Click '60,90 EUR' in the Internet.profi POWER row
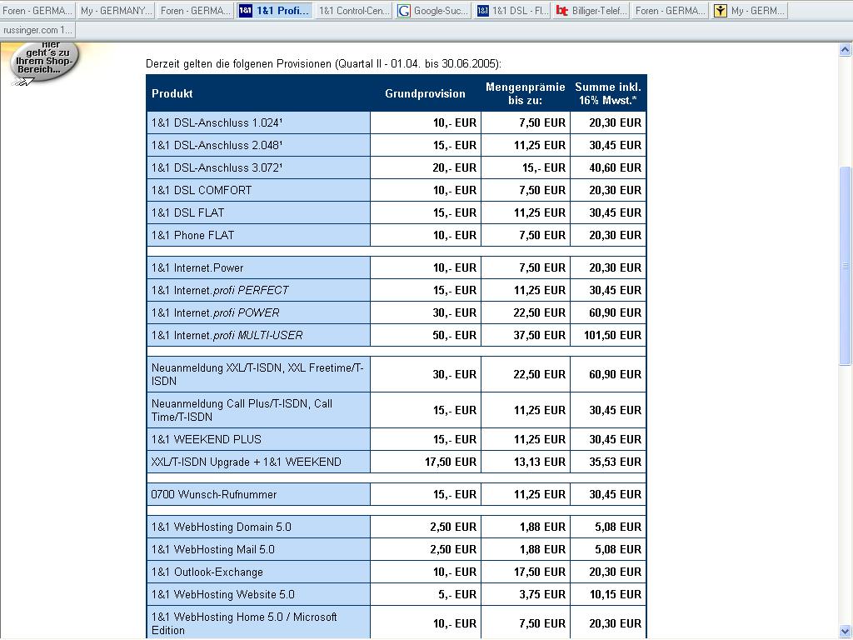This screenshot has width=853, height=640. point(616,313)
